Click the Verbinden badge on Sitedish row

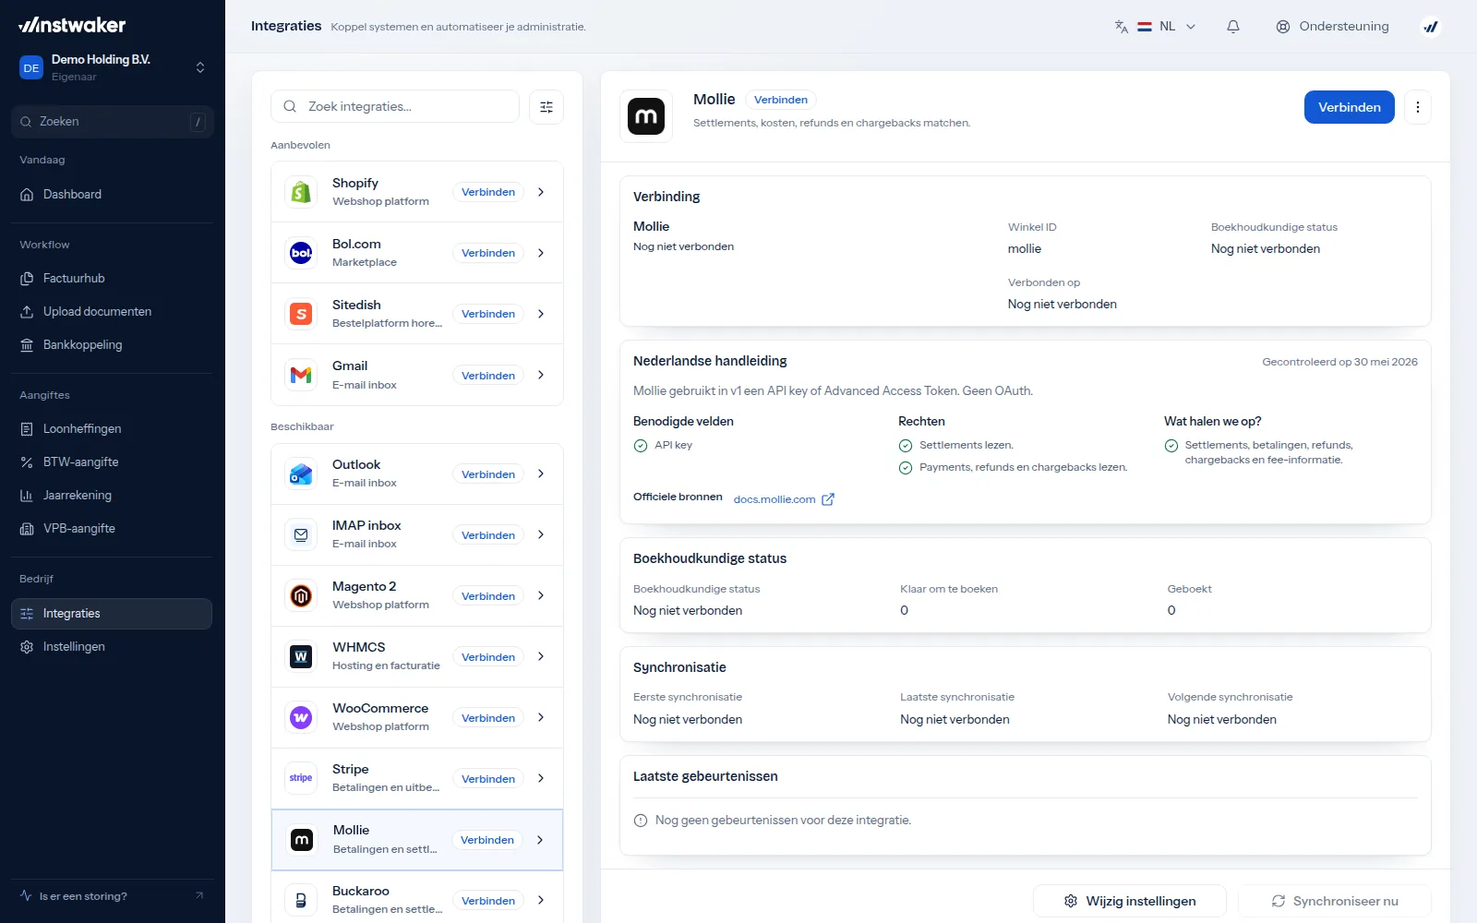click(x=488, y=314)
